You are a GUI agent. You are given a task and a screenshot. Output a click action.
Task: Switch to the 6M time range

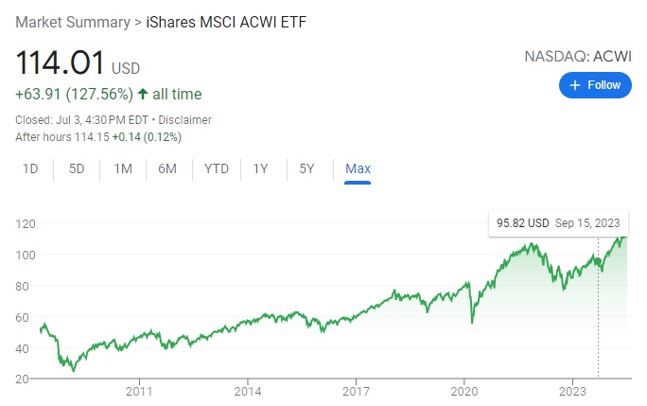(x=167, y=168)
